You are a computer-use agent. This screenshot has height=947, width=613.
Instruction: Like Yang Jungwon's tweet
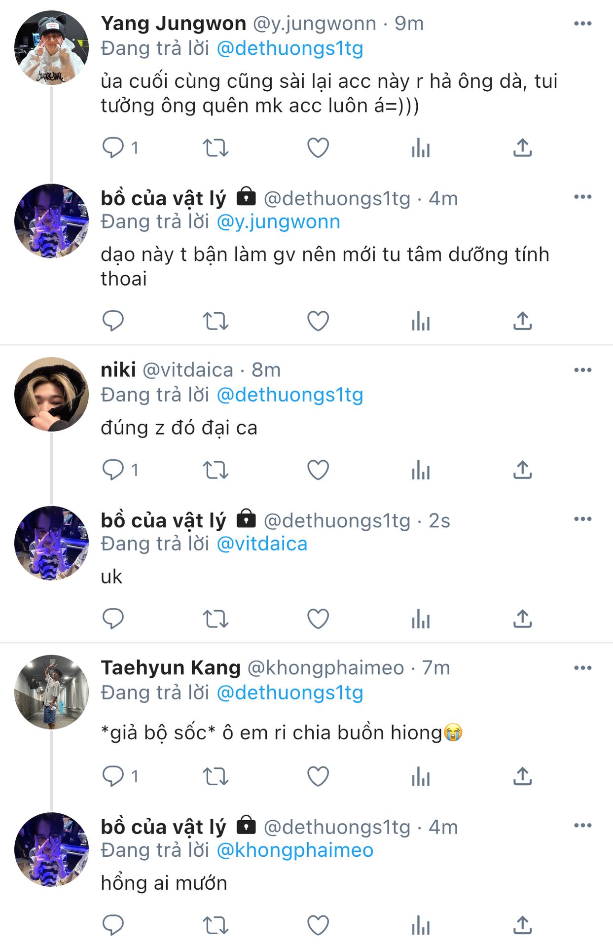tap(318, 147)
